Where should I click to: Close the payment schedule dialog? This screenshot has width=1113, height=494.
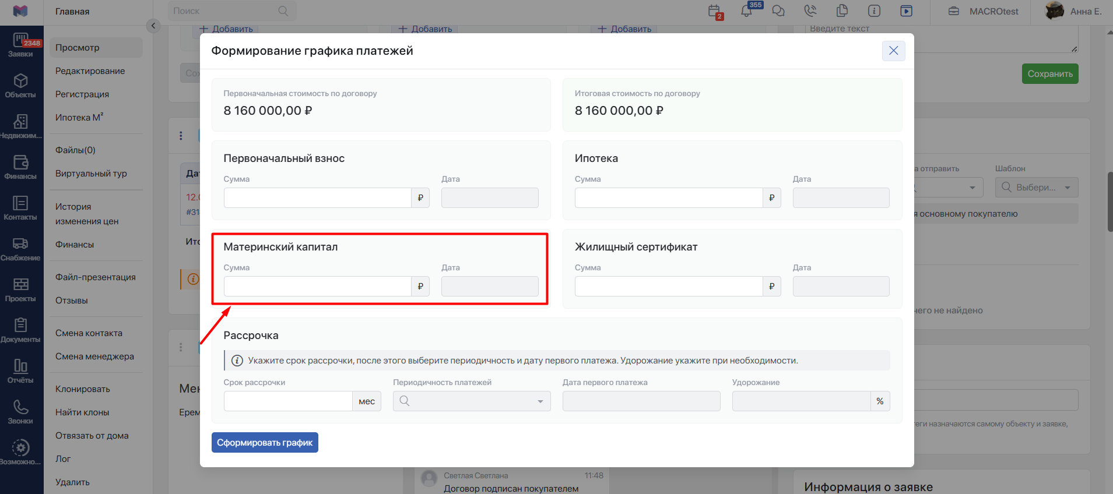[x=893, y=51]
